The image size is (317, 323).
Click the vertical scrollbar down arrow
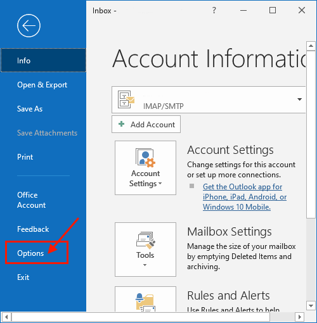tap(311, 305)
